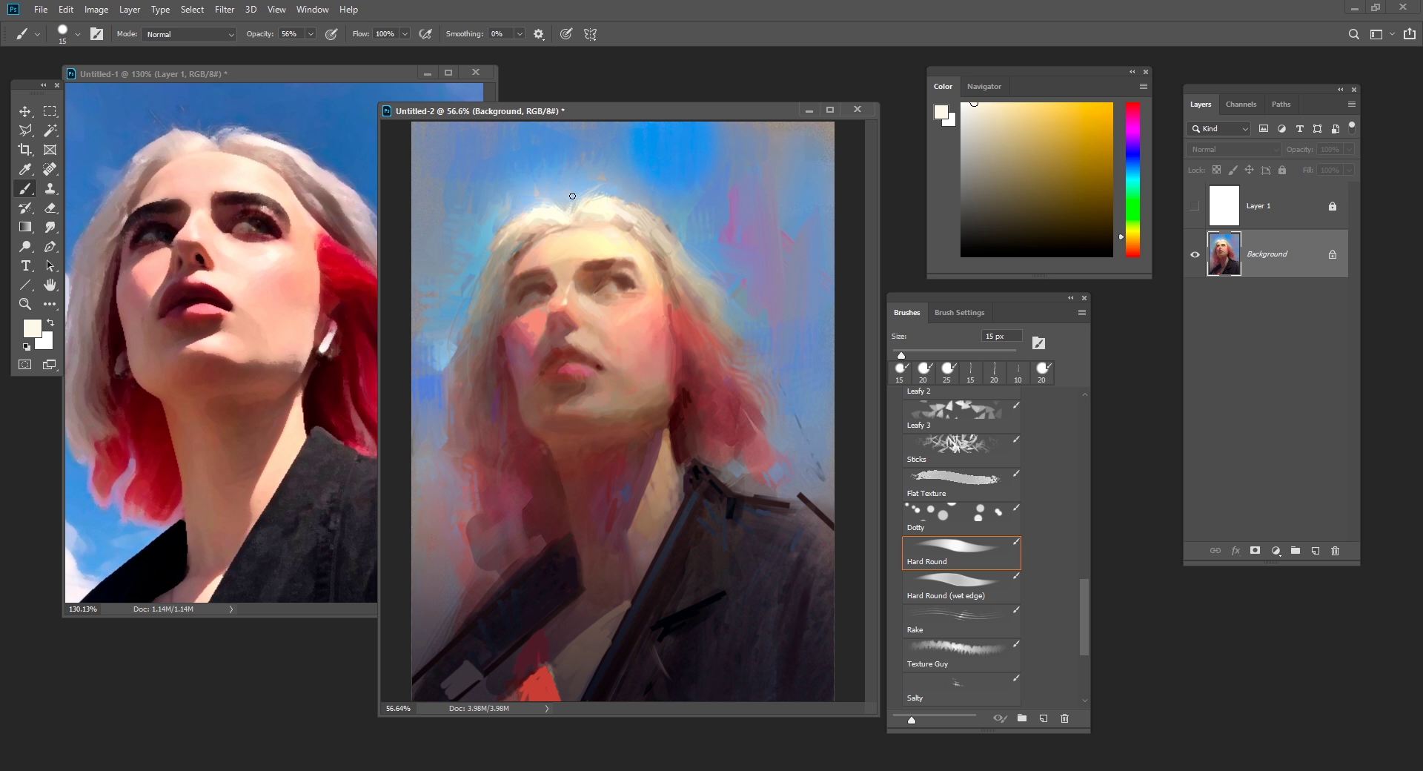Open the Layers panel menu
1423x771 pixels.
(x=1351, y=104)
